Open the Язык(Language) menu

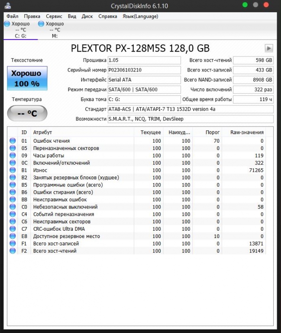(x=140, y=16)
